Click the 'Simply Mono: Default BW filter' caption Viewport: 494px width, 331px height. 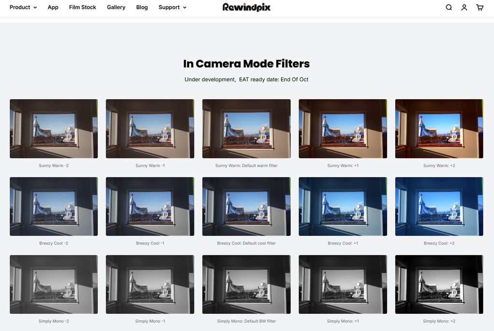click(x=247, y=321)
